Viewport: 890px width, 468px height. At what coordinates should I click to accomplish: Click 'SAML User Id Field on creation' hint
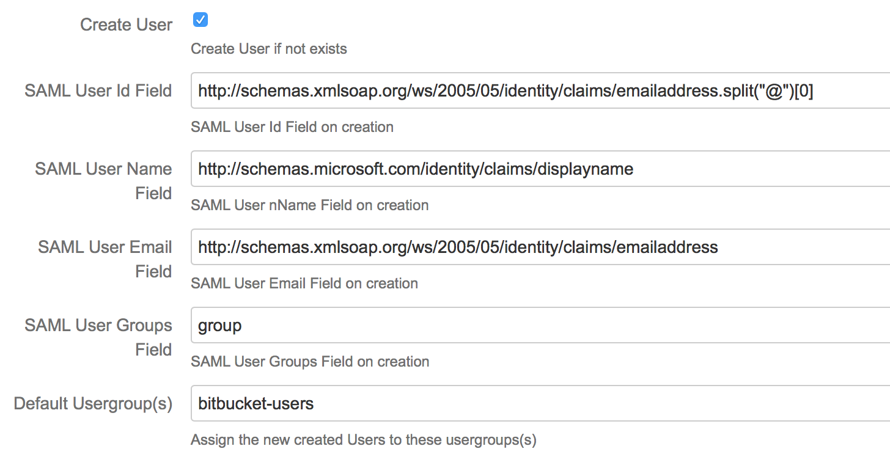(x=292, y=127)
